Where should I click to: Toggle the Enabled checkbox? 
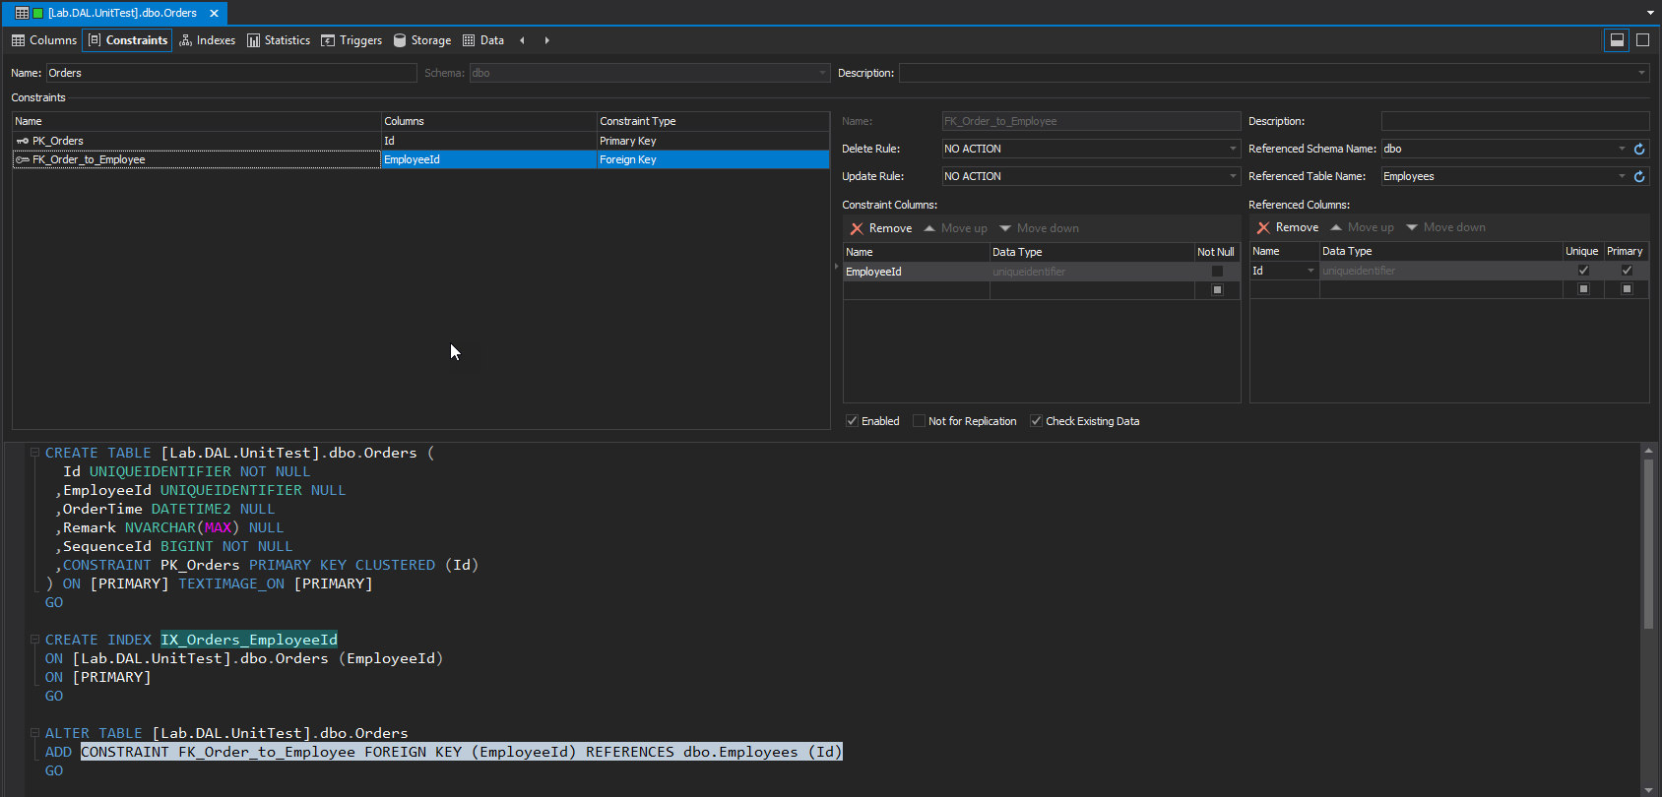pos(852,421)
